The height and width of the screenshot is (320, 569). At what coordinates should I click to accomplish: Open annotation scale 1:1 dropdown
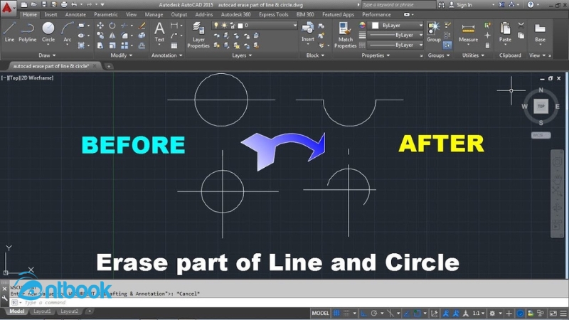click(479, 313)
